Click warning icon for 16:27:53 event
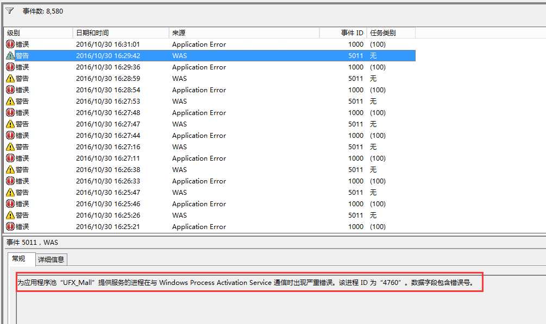Image resolution: width=546 pixels, height=324 pixels. tap(10, 101)
